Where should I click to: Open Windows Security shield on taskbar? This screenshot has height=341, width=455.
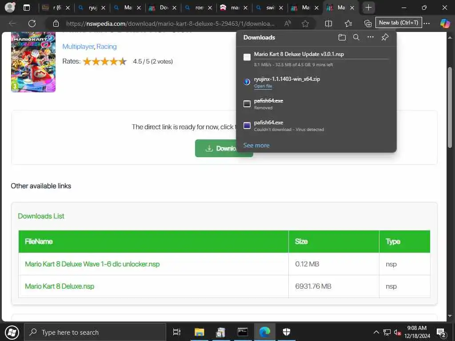[287, 332]
